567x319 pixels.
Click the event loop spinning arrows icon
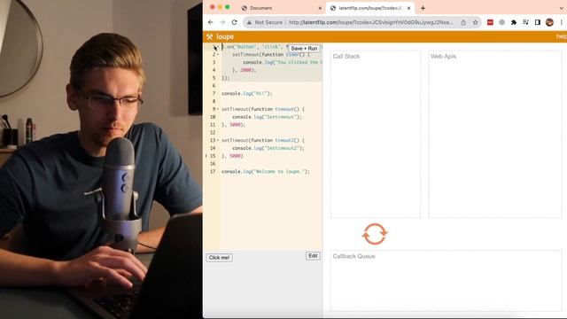375,234
